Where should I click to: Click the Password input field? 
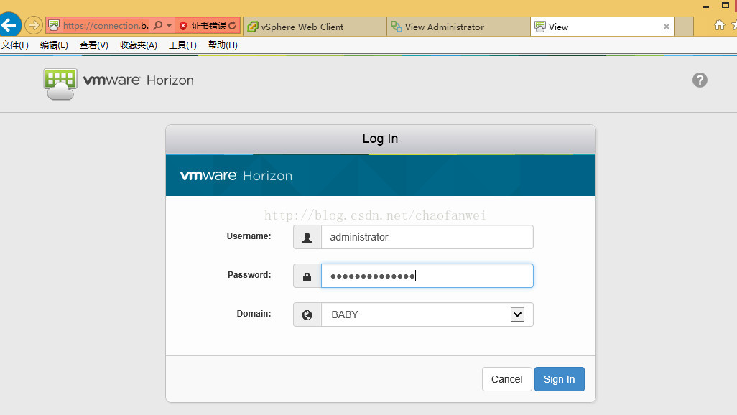click(x=427, y=276)
